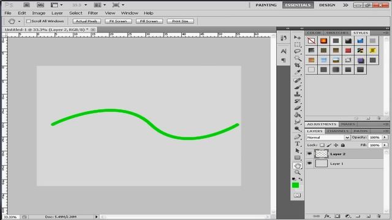
Task: Open the Fill slider arrow
Action: point(385,145)
